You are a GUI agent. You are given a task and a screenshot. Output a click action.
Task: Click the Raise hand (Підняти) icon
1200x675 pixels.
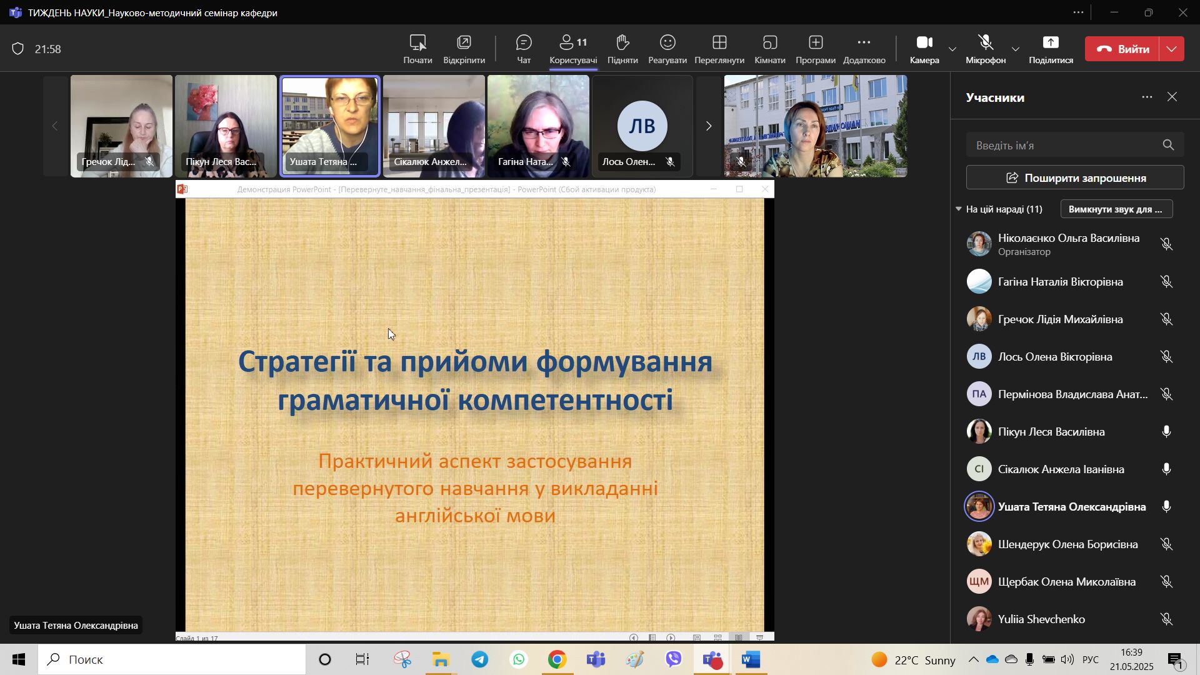[x=622, y=43]
